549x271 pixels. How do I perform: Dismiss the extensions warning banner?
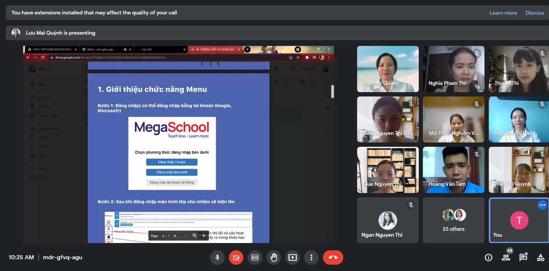point(534,13)
